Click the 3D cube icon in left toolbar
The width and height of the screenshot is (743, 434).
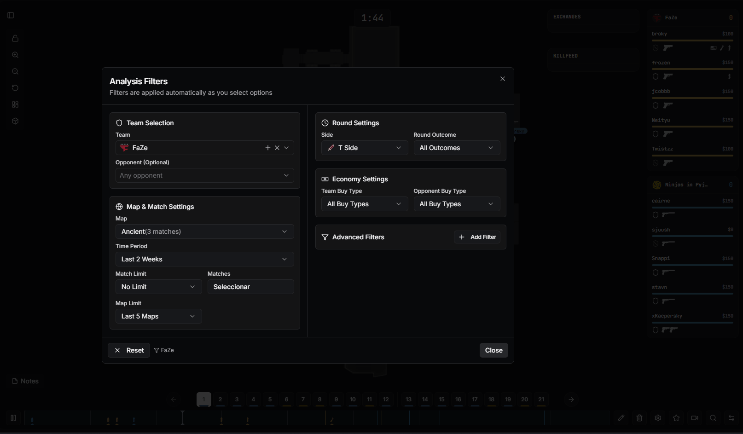point(15,121)
